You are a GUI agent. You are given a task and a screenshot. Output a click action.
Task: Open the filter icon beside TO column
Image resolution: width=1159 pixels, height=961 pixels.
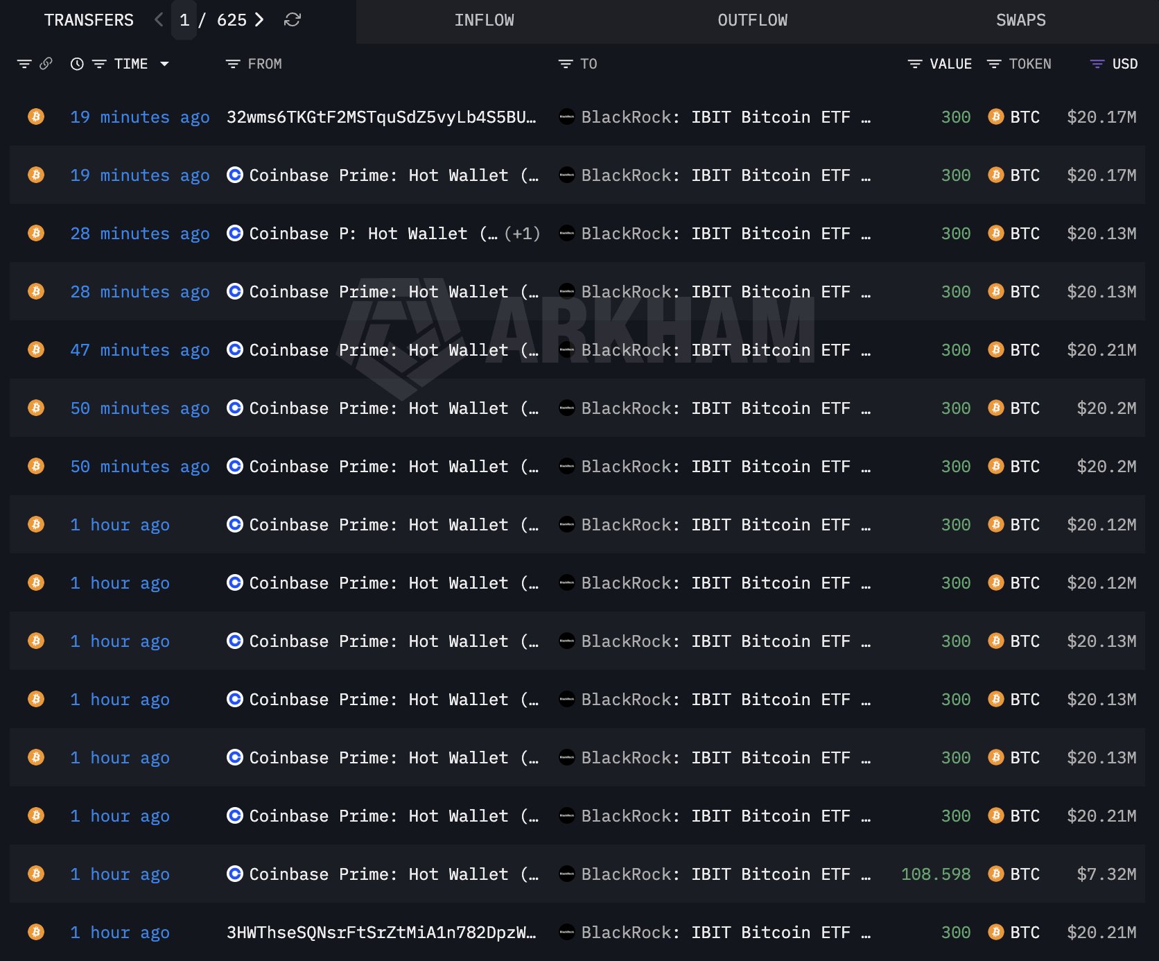(564, 63)
